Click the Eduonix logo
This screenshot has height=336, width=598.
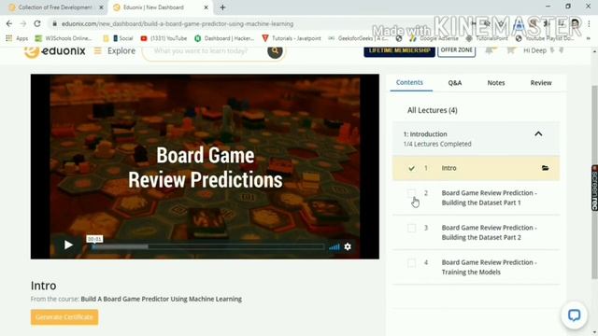(55, 50)
